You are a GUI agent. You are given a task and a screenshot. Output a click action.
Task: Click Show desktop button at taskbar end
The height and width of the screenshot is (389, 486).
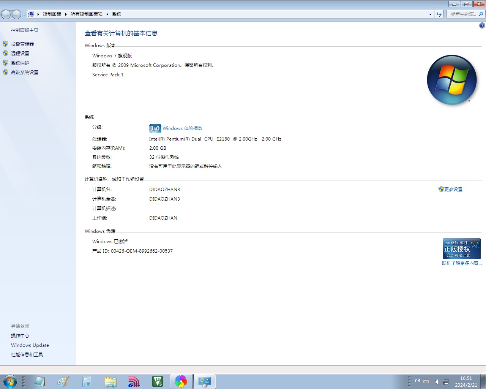[483, 381]
